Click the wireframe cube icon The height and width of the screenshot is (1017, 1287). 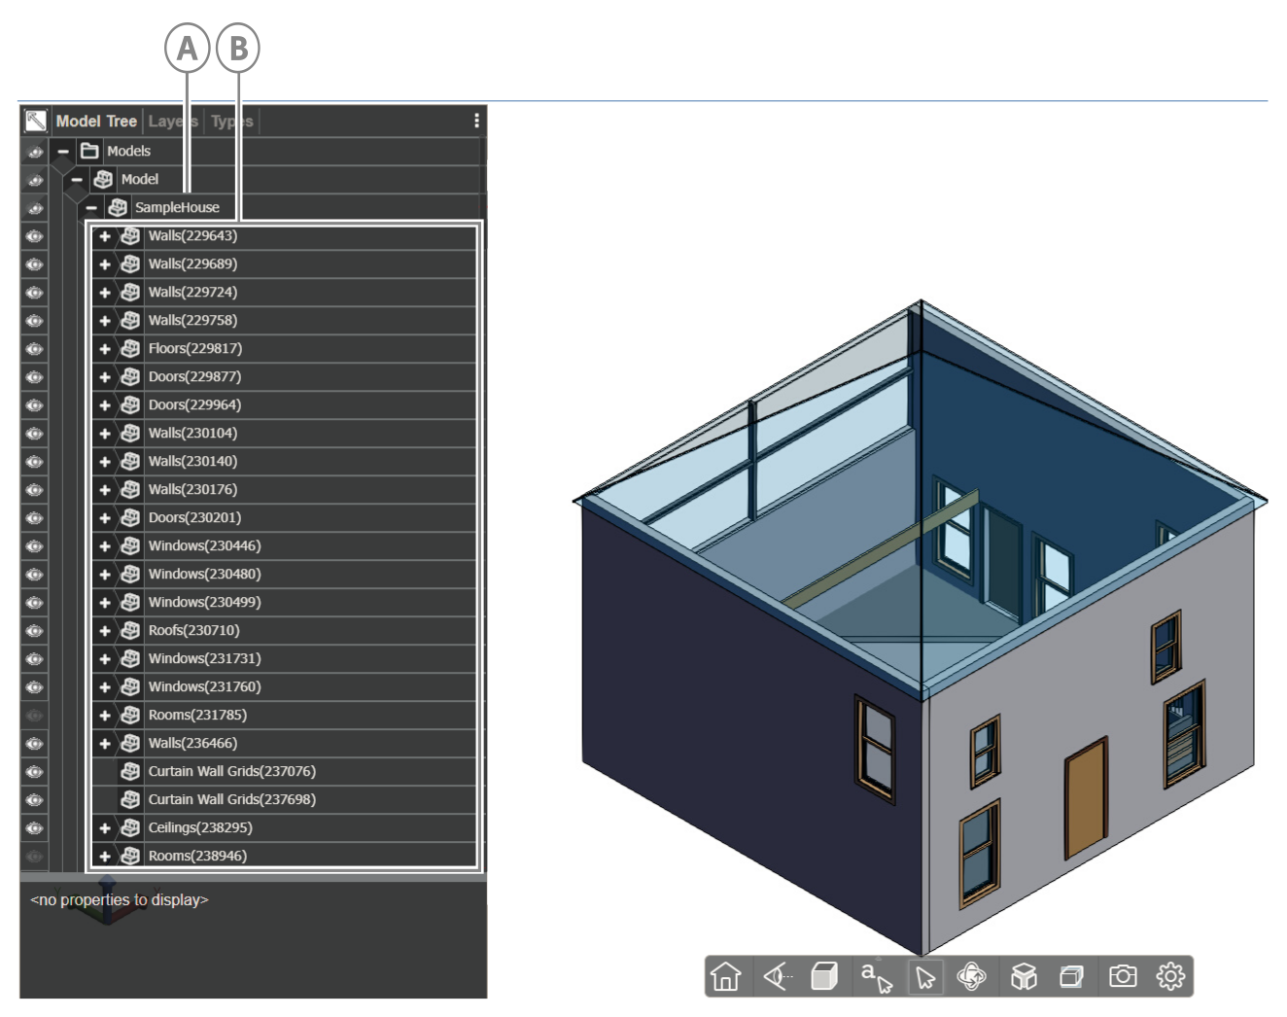[1071, 976]
